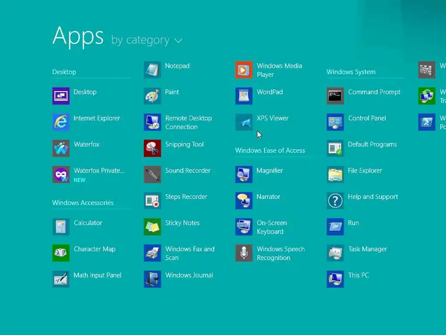The height and width of the screenshot is (335, 446).
Task: Click the 'Math Input Panel' label
Action: tap(98, 275)
